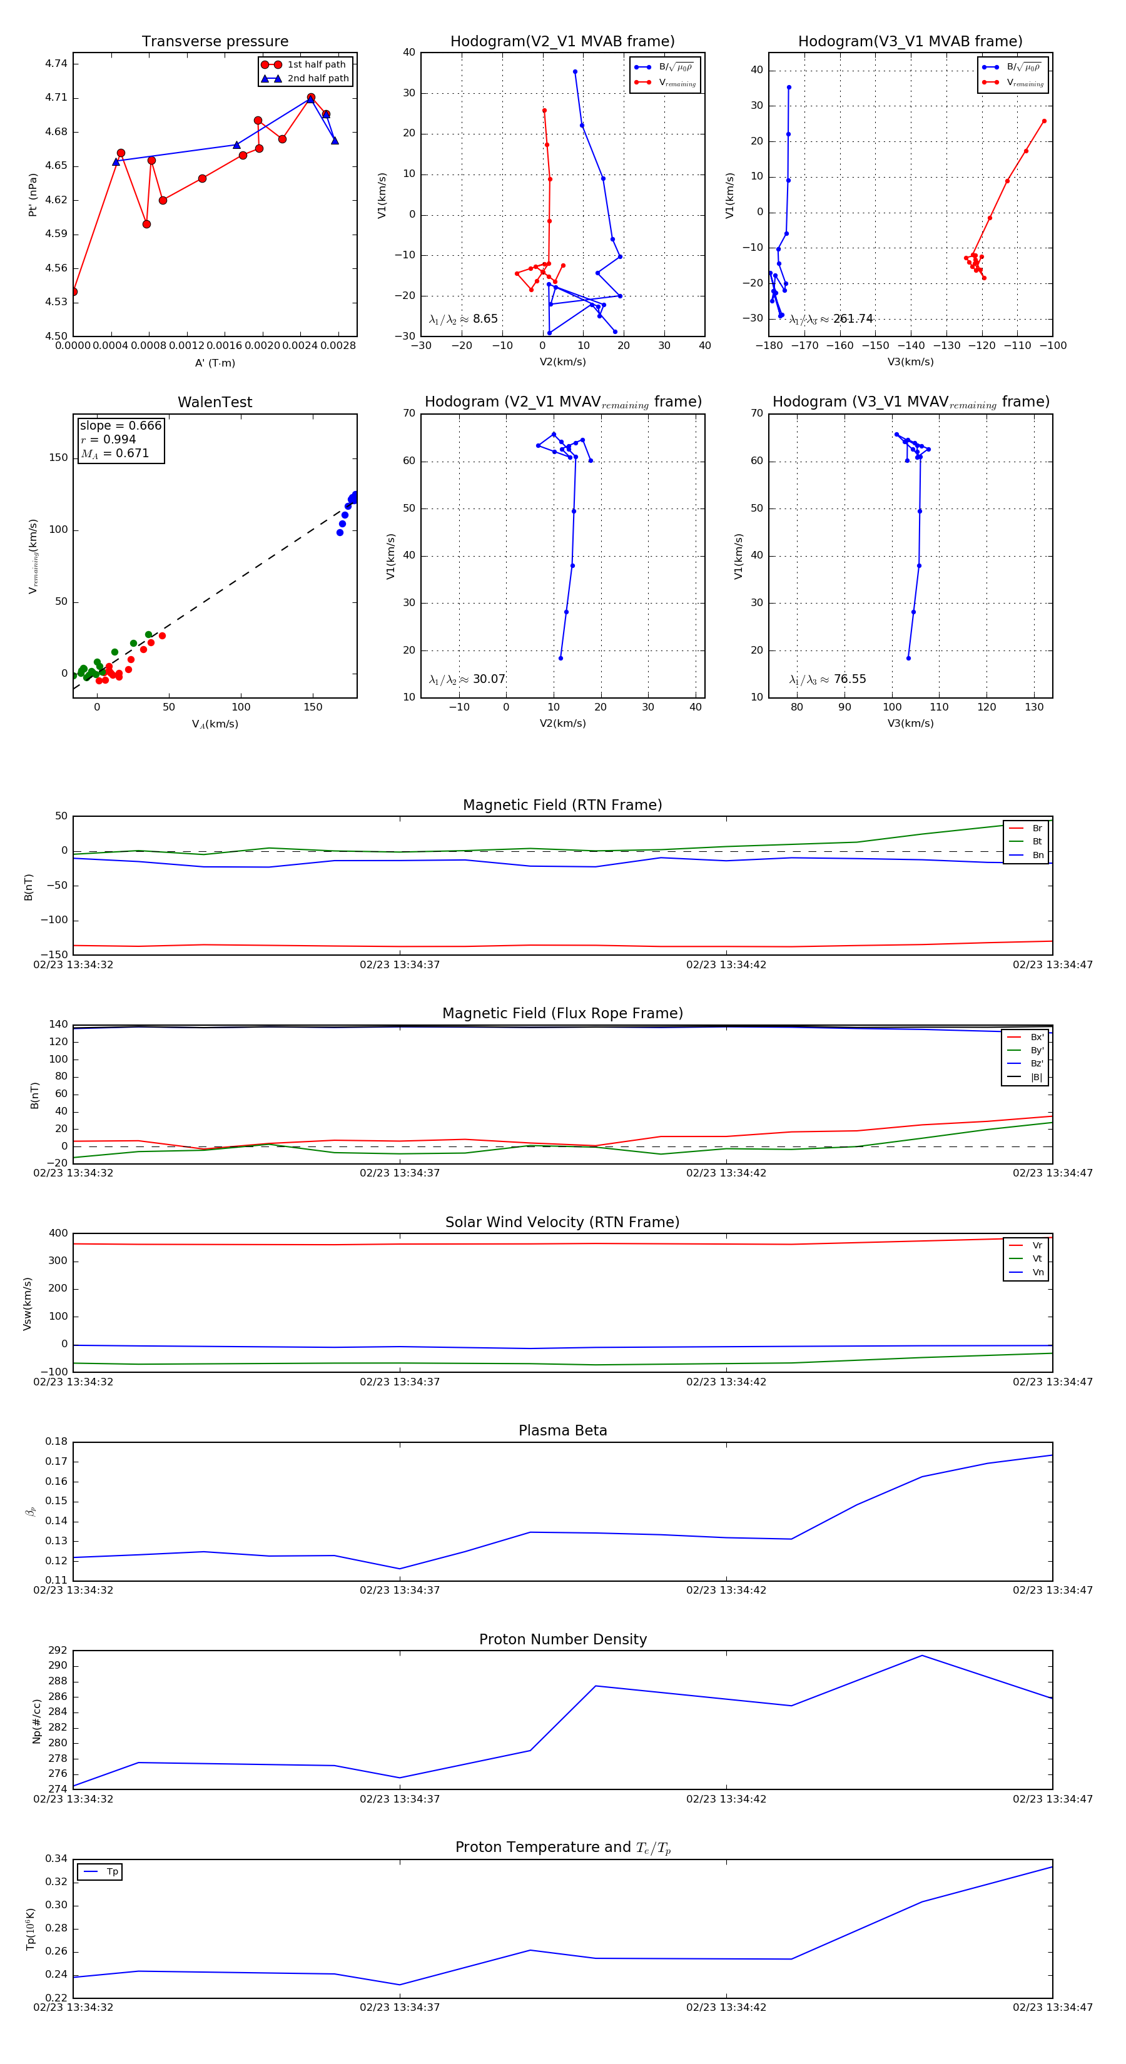Click the "Proton Number Density" title

coord(562,1639)
